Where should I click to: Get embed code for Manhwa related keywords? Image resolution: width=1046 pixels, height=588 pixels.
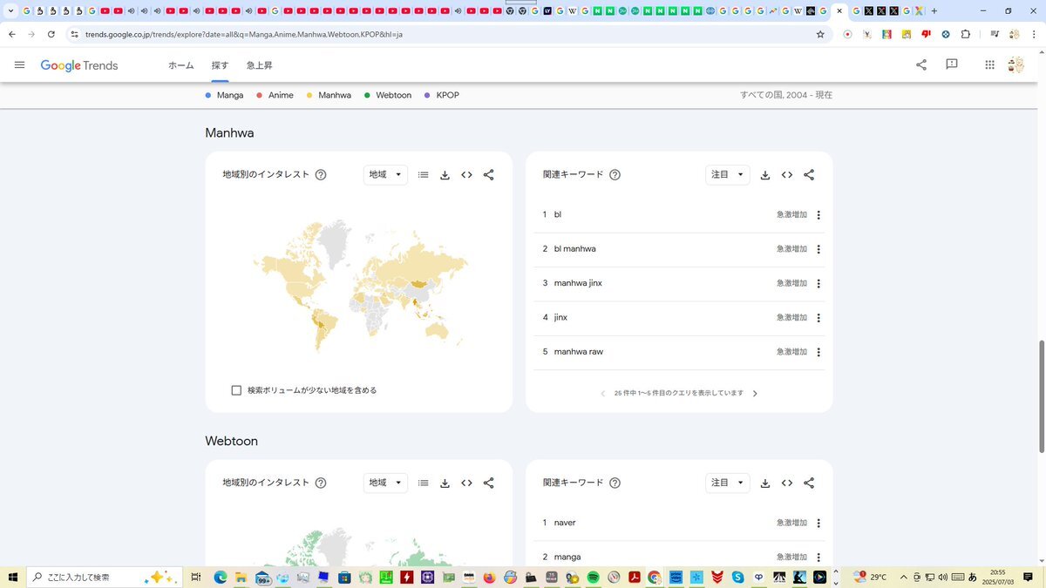[787, 175]
